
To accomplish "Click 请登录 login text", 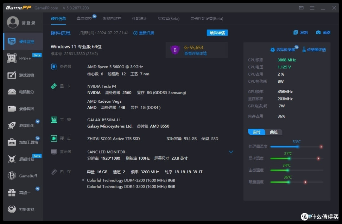I will [28, 23].
